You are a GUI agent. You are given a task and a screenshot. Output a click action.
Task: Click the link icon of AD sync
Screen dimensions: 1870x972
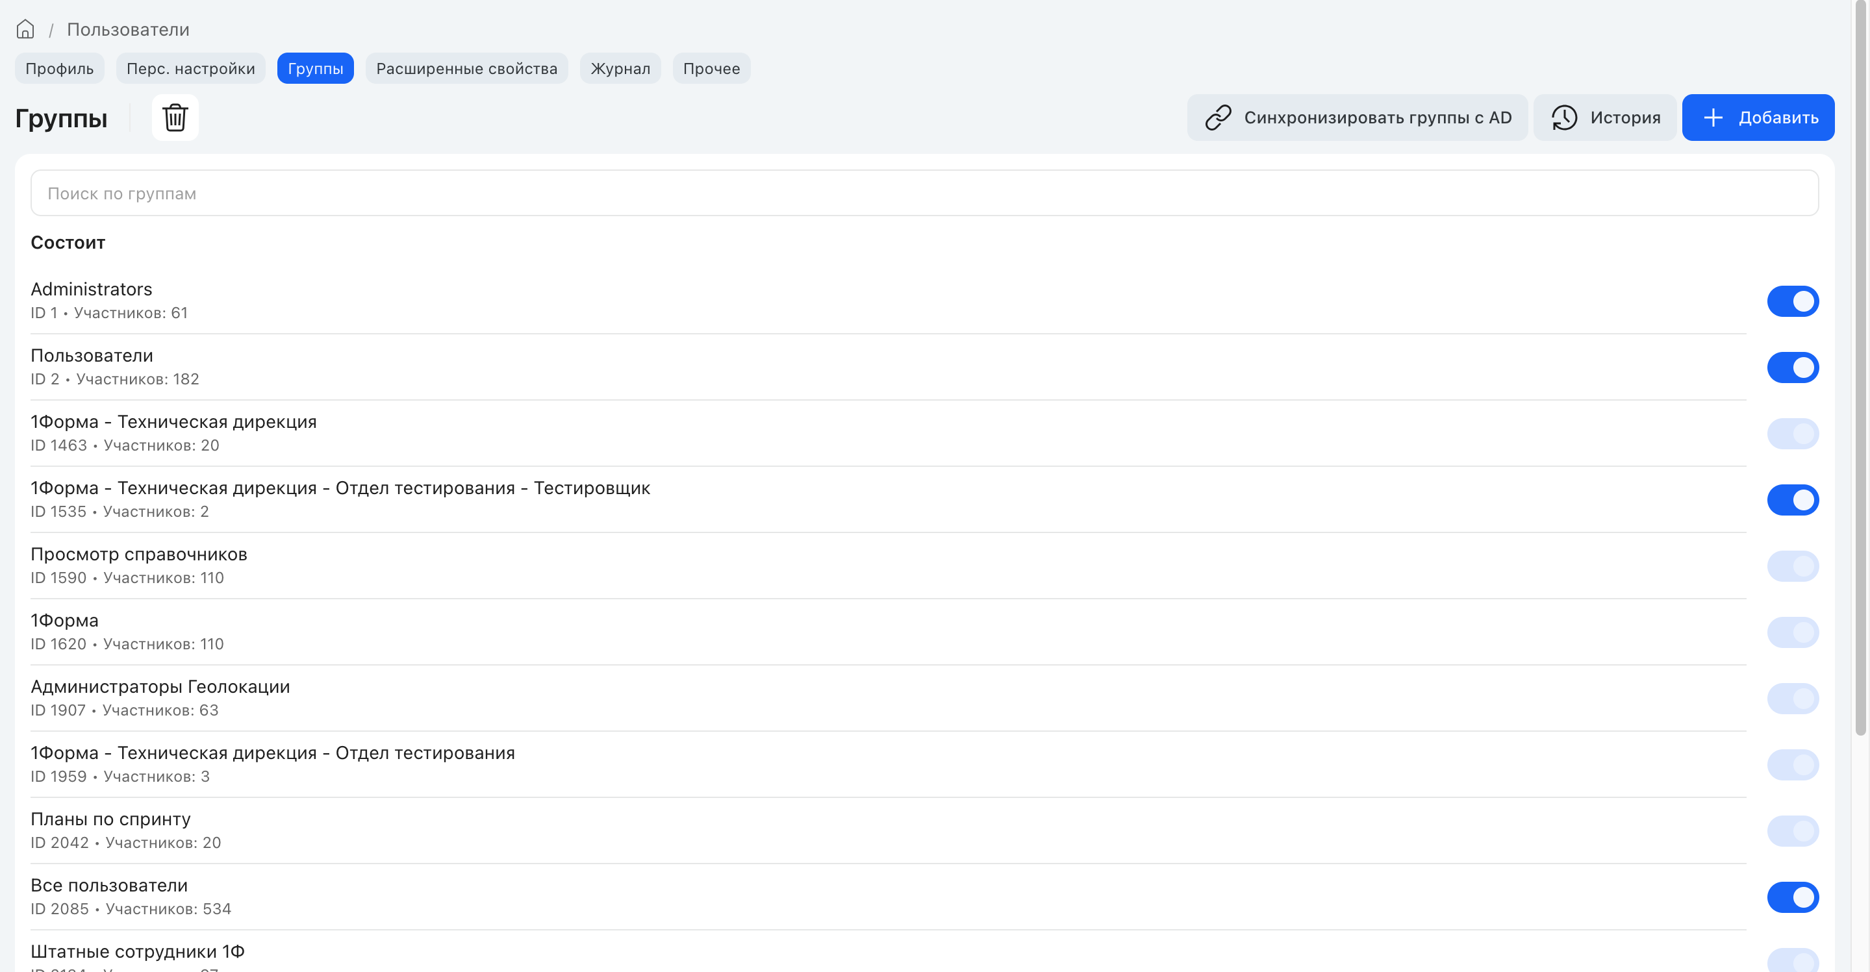[1218, 118]
